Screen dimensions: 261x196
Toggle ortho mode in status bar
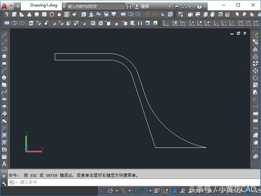point(102,190)
